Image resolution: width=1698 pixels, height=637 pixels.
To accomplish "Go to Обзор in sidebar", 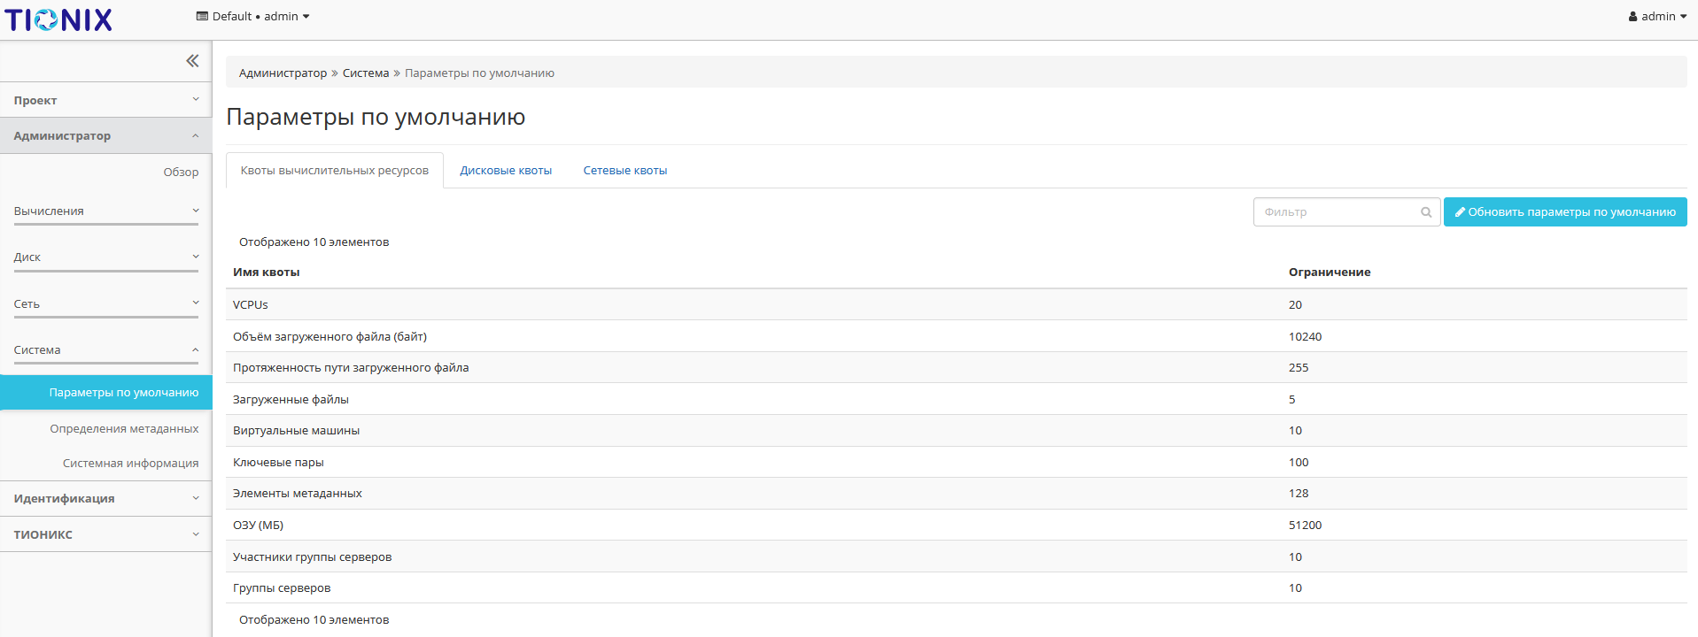I will tap(181, 173).
